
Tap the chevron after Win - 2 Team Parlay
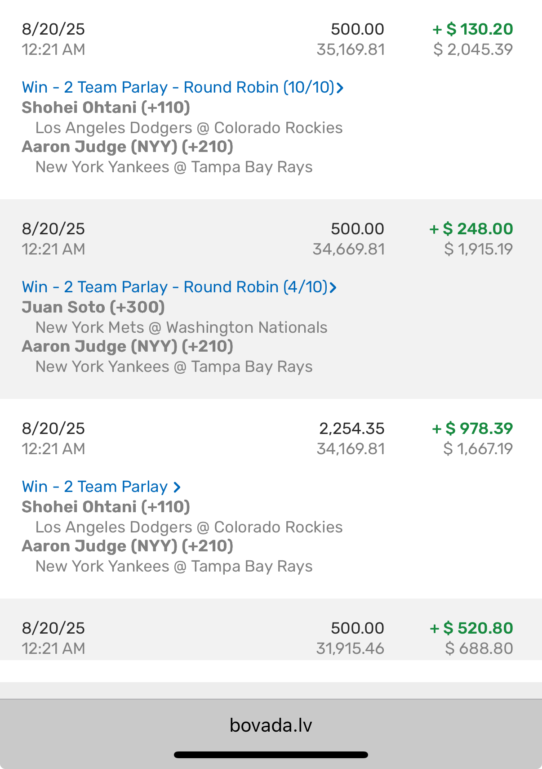(x=177, y=487)
